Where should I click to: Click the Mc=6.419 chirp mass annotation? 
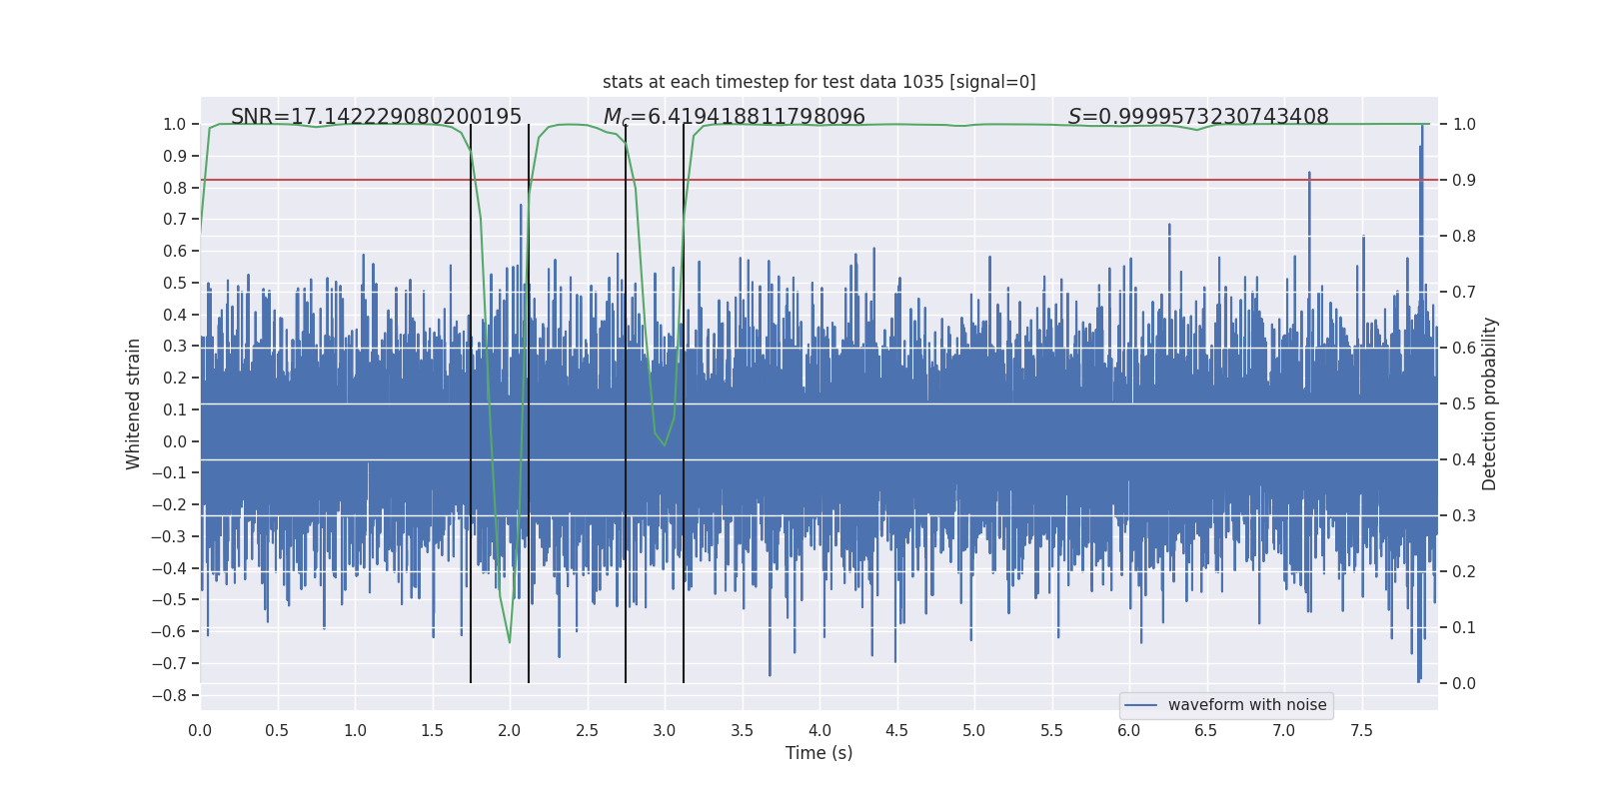(x=734, y=117)
